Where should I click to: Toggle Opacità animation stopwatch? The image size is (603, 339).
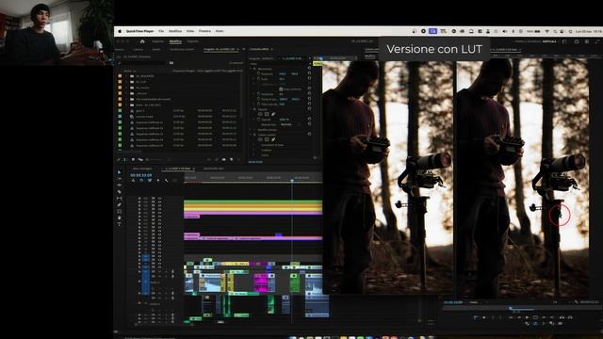258,120
